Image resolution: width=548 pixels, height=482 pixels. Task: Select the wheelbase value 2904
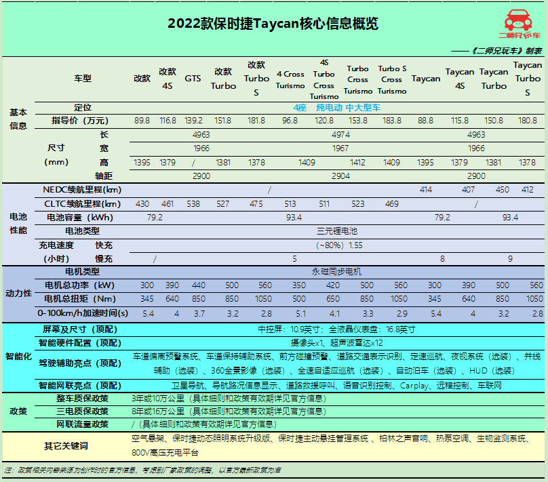pyautogui.click(x=340, y=176)
